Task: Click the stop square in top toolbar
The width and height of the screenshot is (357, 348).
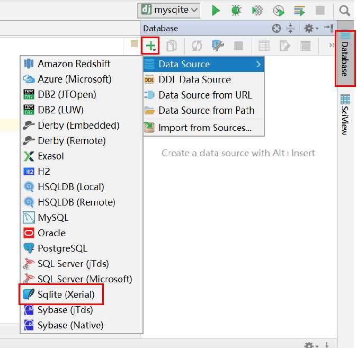Action: pyautogui.click(x=320, y=10)
